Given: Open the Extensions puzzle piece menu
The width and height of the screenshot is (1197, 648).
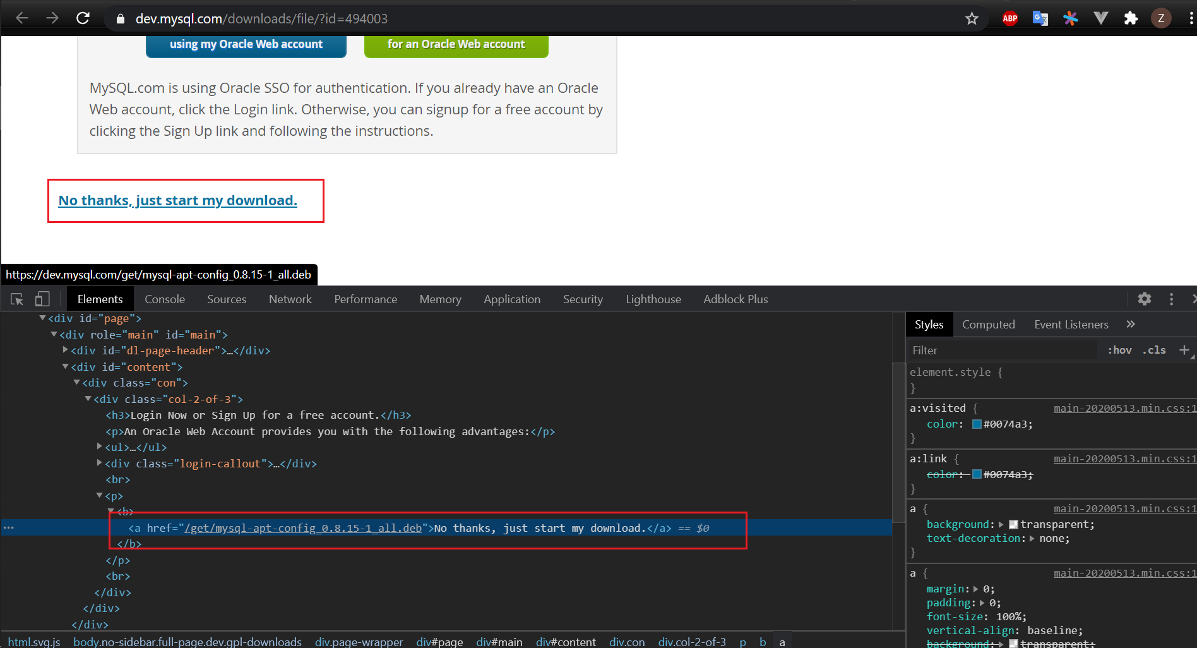Looking at the screenshot, I should [1131, 18].
